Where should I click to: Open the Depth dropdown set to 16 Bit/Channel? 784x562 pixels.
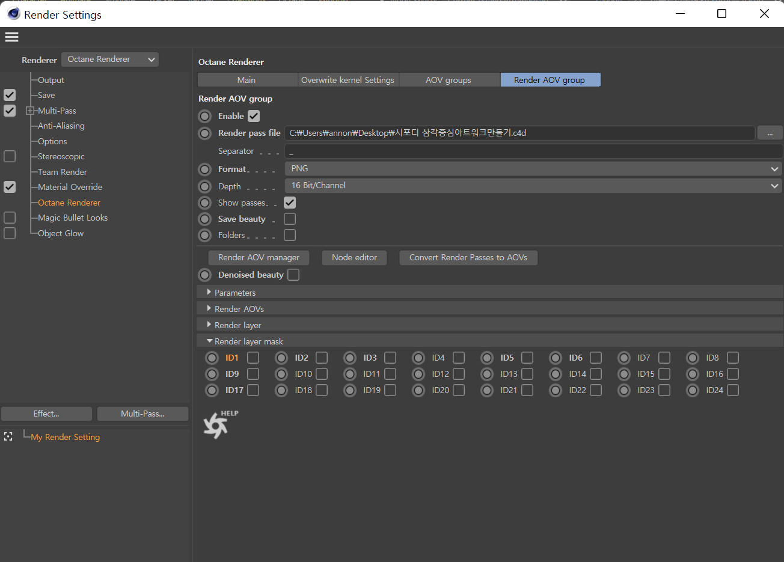point(533,186)
